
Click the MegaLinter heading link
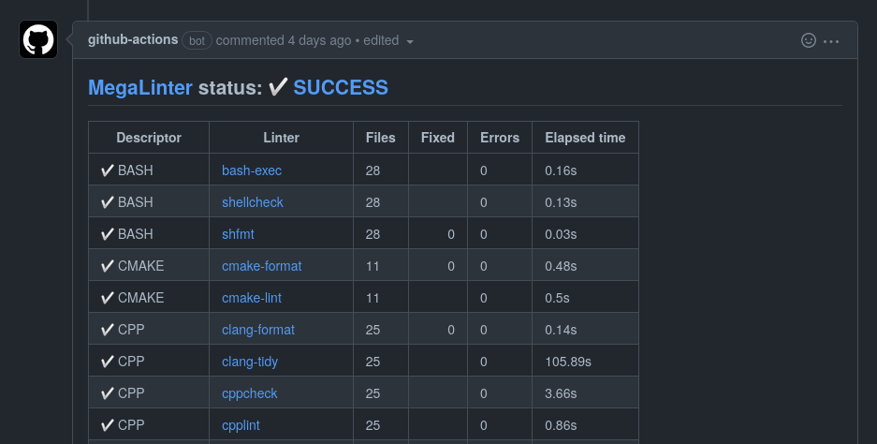[140, 88]
